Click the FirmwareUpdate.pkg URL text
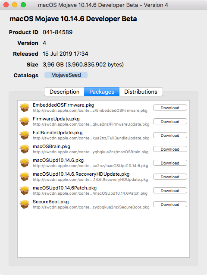 [x=91, y=124]
